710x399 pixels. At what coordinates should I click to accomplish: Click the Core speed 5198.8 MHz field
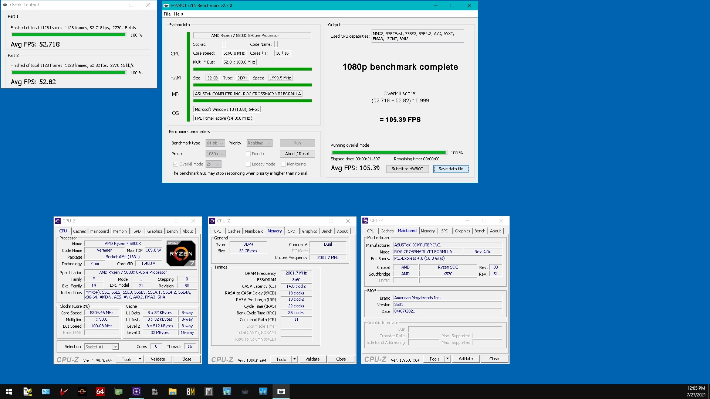(234, 53)
